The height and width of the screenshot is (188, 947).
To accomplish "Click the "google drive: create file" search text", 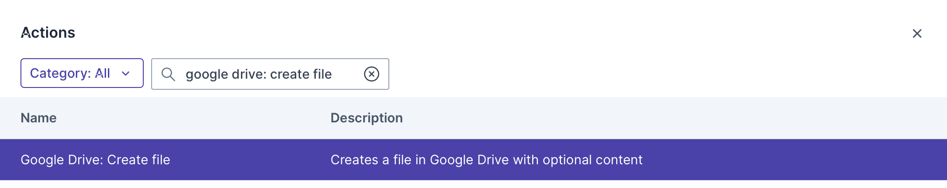I will pos(259,74).
